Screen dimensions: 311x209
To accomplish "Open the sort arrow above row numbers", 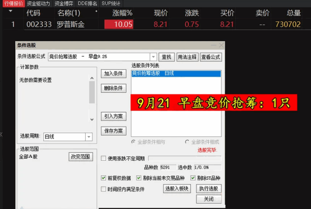I will tap(11, 11).
